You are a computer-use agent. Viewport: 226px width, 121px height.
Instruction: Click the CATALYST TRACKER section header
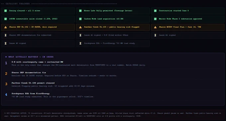[18, 4]
